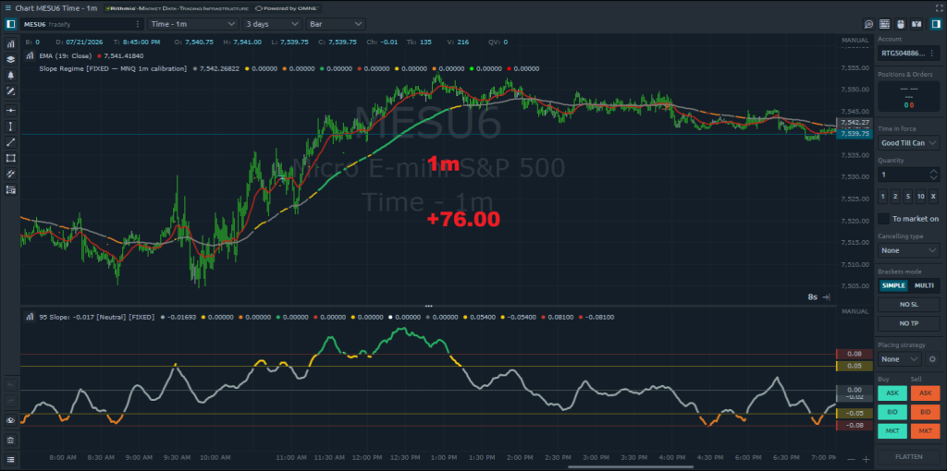Open the Good Till Can time-in-force dropdown
The width and height of the screenshot is (947, 471).
coord(909,143)
